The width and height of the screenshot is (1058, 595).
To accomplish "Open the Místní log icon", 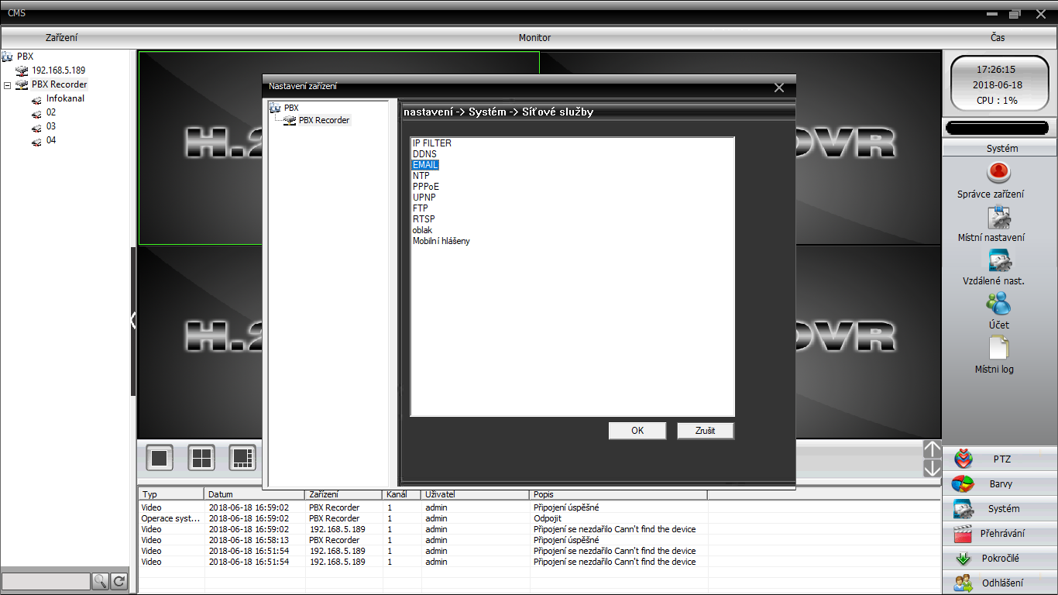I will (x=998, y=349).
